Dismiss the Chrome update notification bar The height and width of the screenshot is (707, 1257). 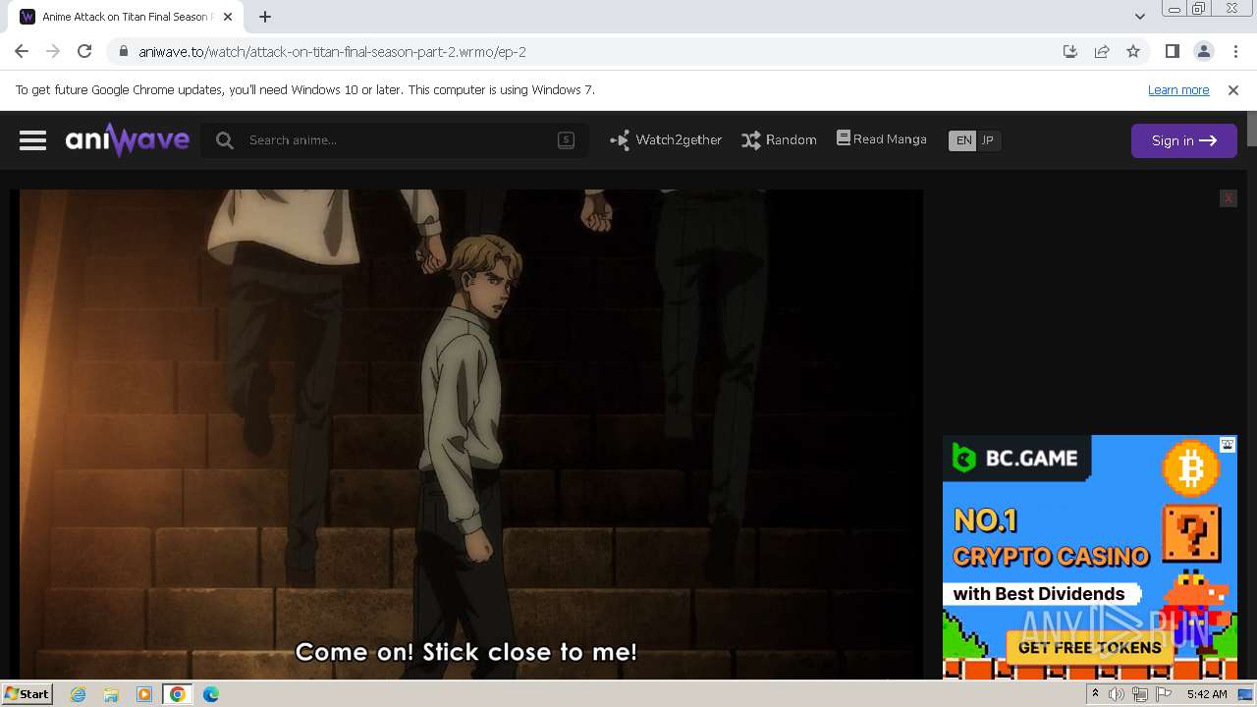point(1233,89)
